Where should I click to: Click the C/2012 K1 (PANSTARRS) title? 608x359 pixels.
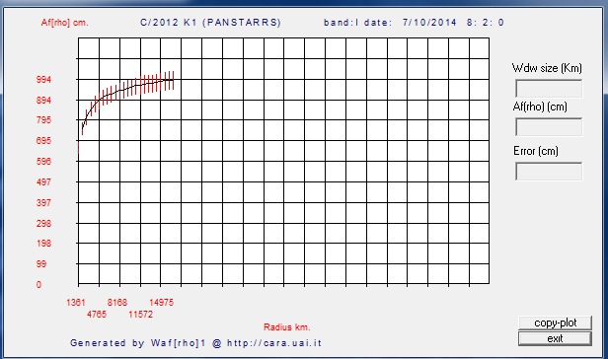point(210,23)
